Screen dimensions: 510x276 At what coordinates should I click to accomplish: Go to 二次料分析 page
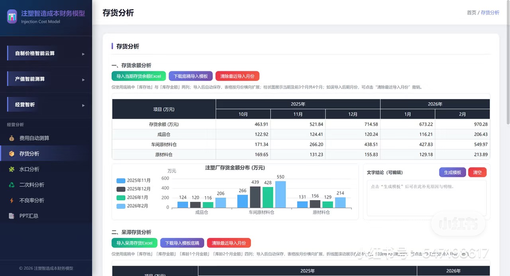(x=46, y=185)
